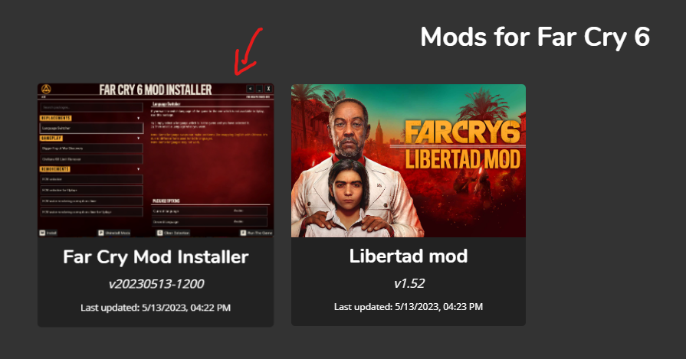This screenshot has width=686, height=359.
Task: Collapse the Removements category arrow
Action: 139,169
